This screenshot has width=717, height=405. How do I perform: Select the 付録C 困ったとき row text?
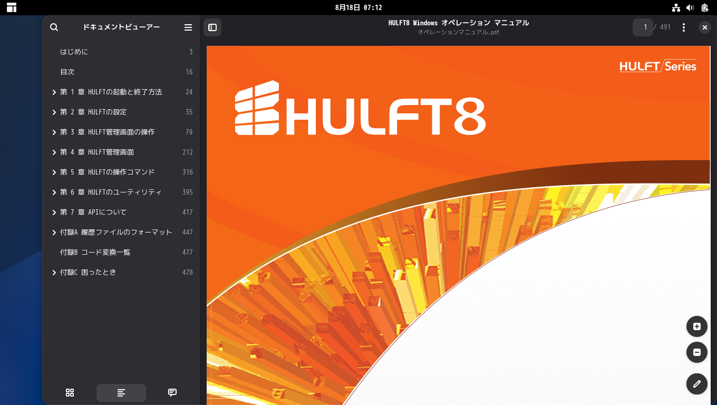tap(88, 273)
